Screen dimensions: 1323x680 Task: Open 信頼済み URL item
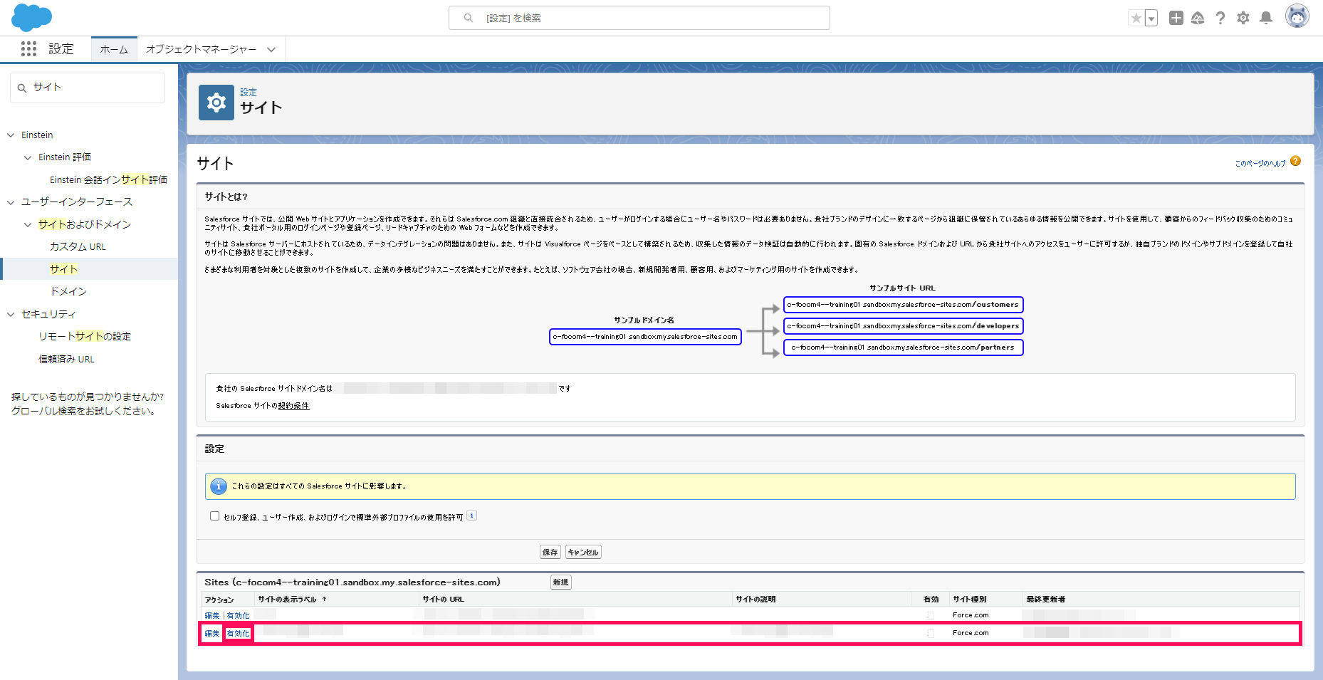tap(66, 359)
